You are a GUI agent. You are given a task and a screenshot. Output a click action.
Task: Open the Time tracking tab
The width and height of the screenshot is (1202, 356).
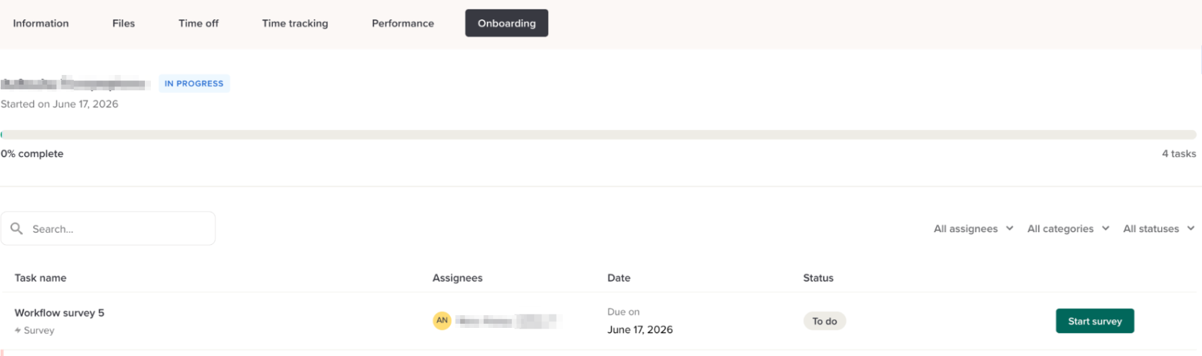coord(295,23)
